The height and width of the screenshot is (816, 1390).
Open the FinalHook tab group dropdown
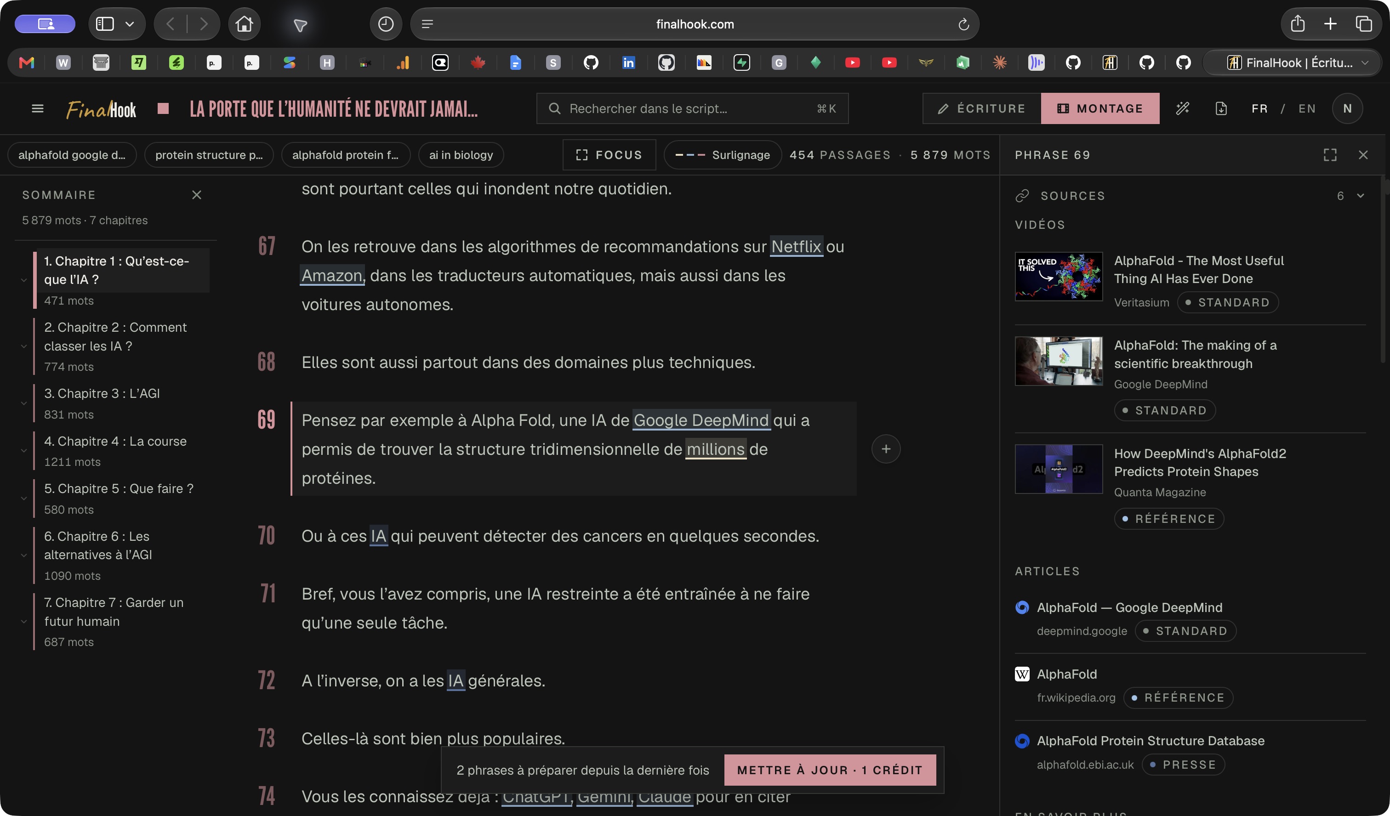point(1365,63)
